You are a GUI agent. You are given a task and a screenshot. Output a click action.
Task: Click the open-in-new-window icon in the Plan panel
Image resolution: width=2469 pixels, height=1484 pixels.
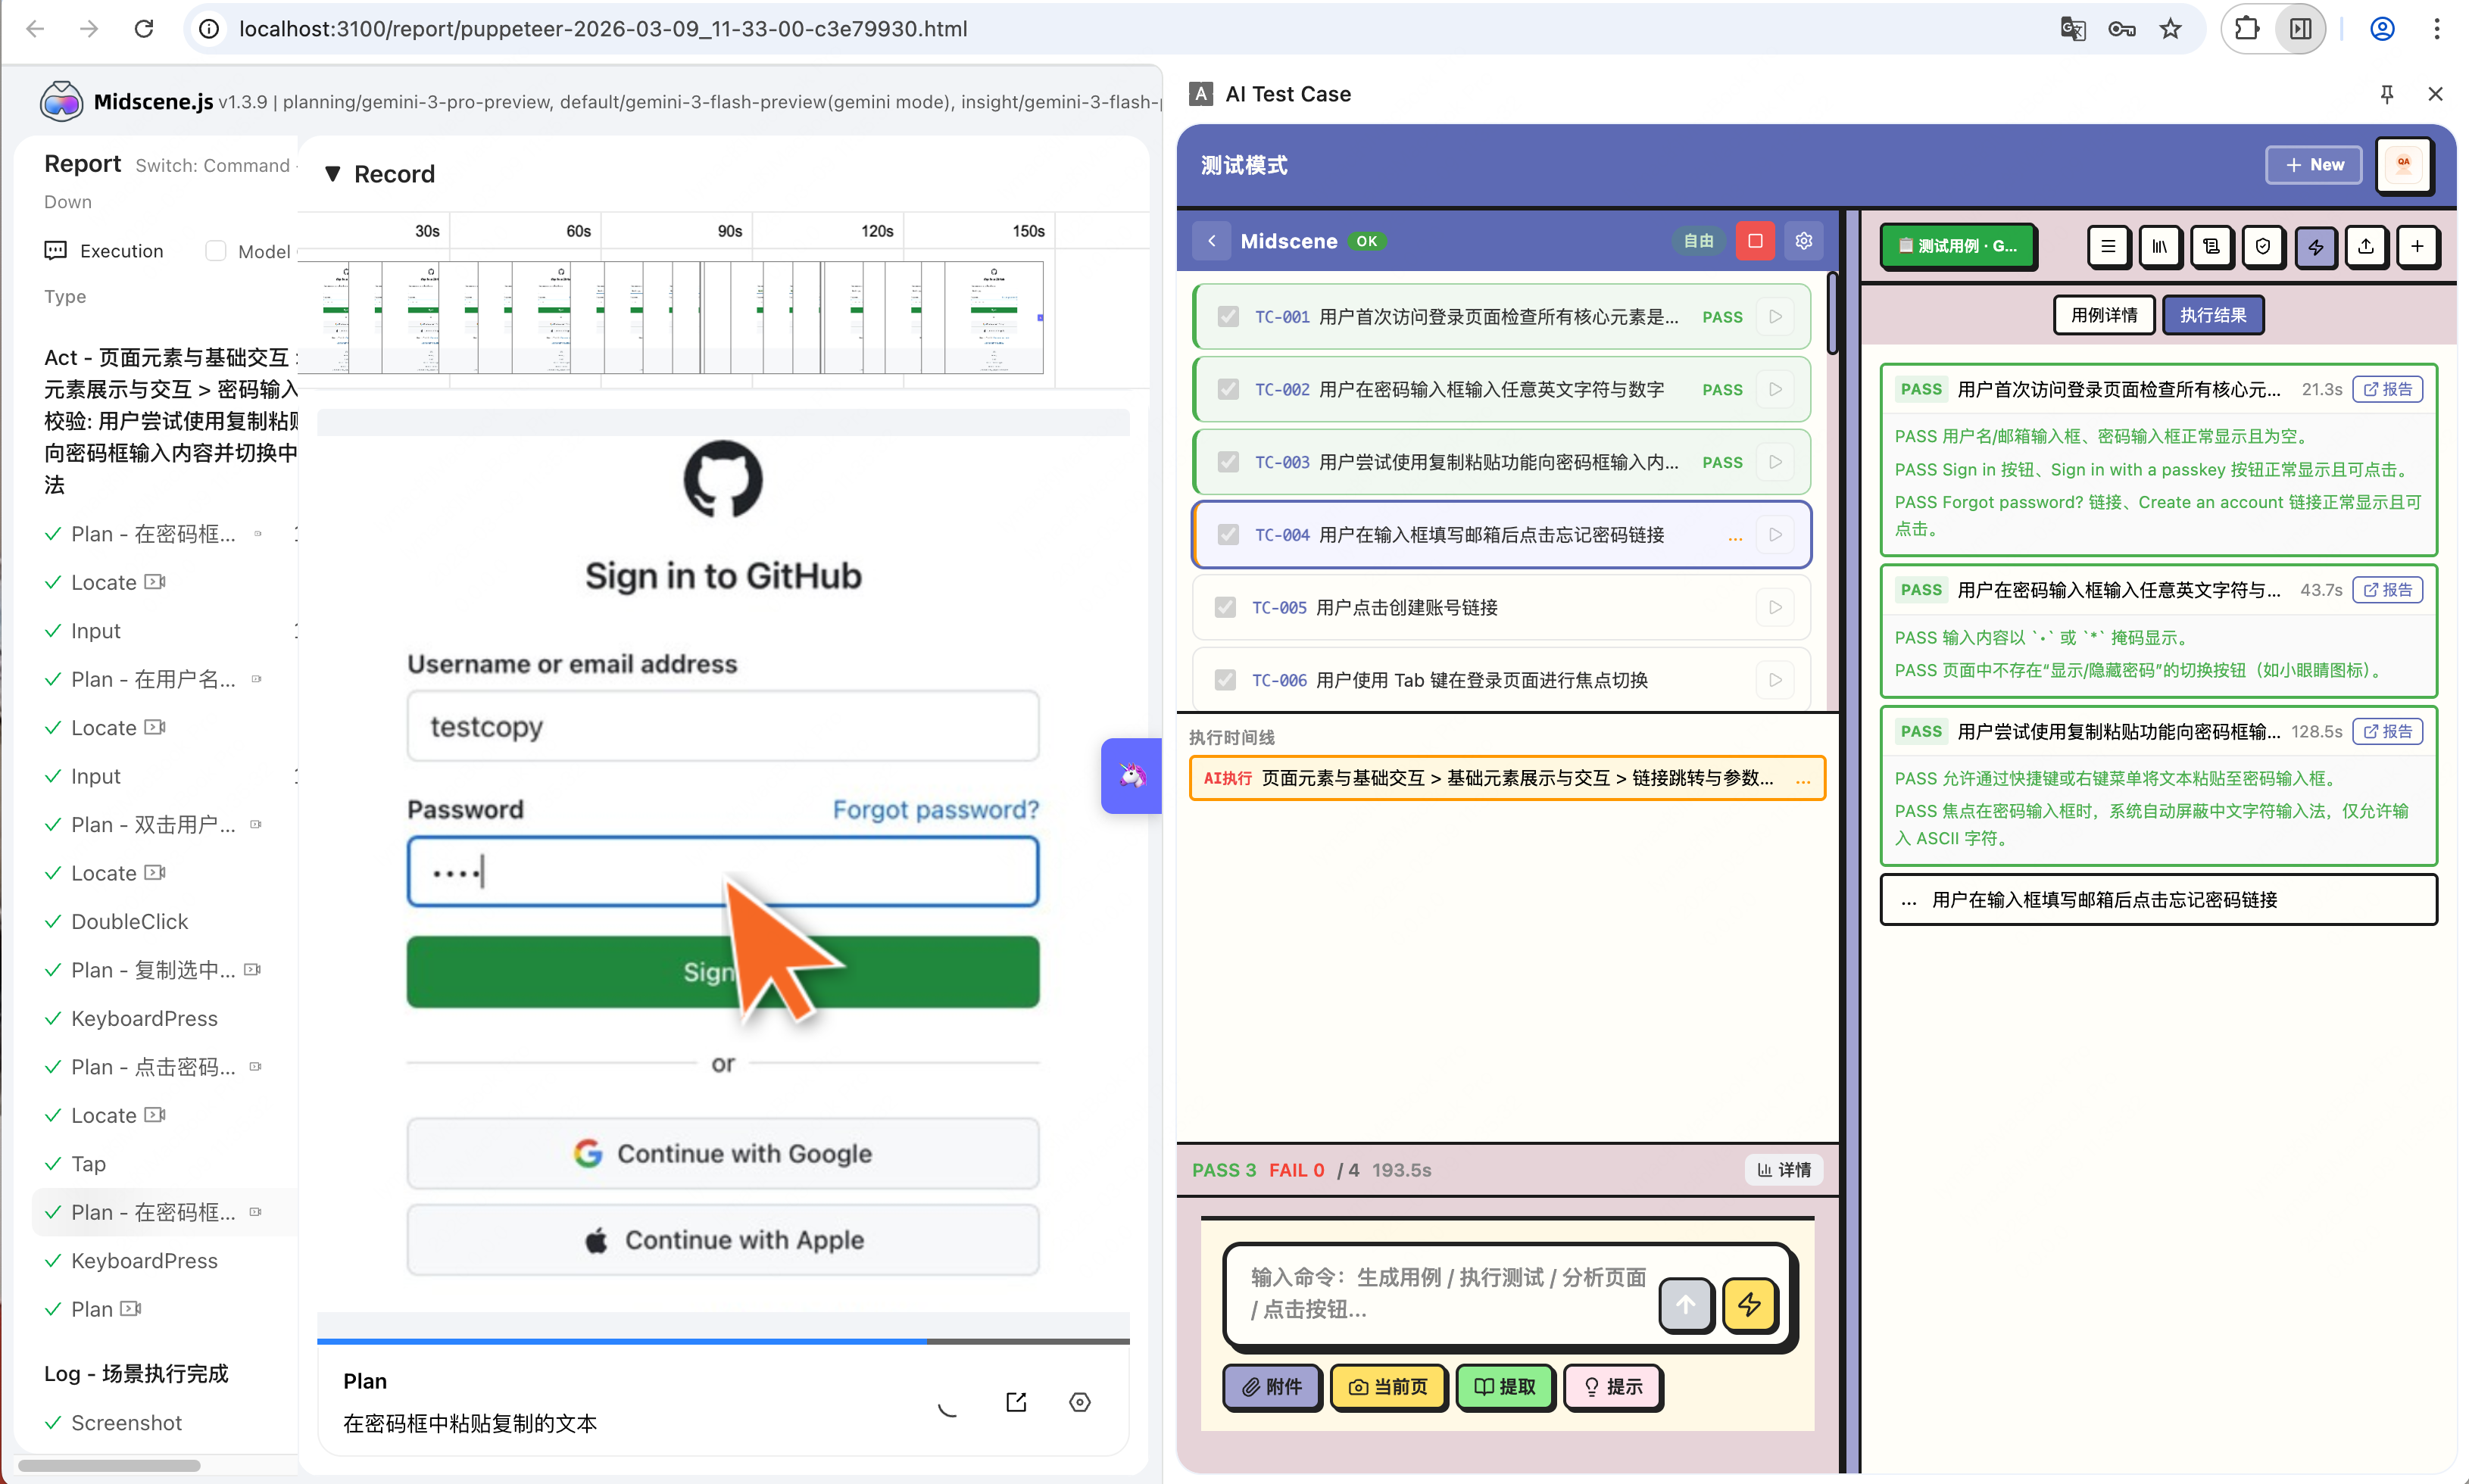click(1016, 1402)
